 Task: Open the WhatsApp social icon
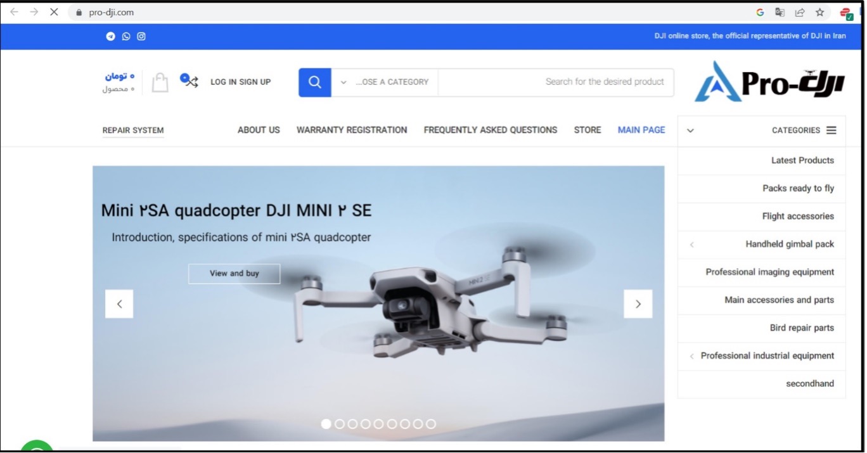click(126, 36)
